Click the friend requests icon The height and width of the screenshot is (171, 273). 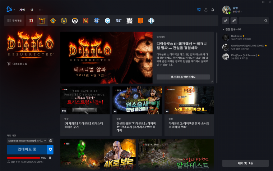234,21
